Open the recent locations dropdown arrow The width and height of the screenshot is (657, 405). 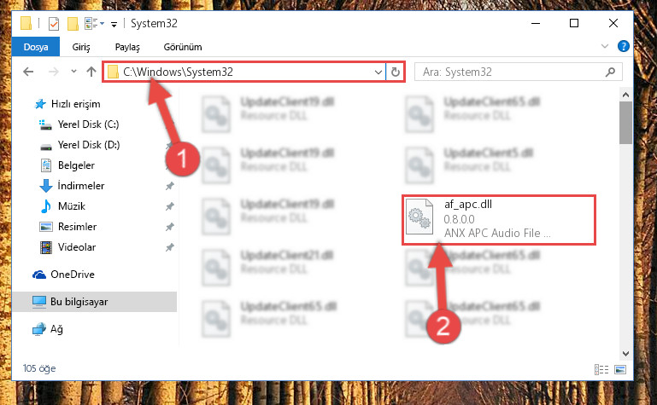[73, 72]
